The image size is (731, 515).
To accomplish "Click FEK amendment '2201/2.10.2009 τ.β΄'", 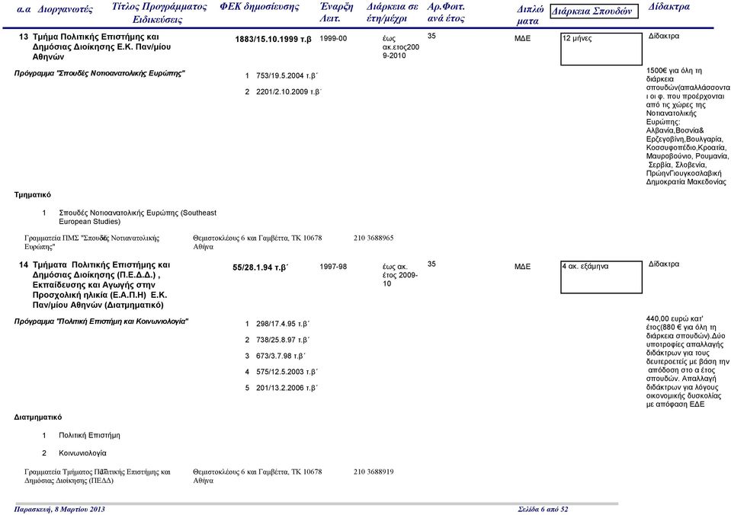I will [289, 92].
